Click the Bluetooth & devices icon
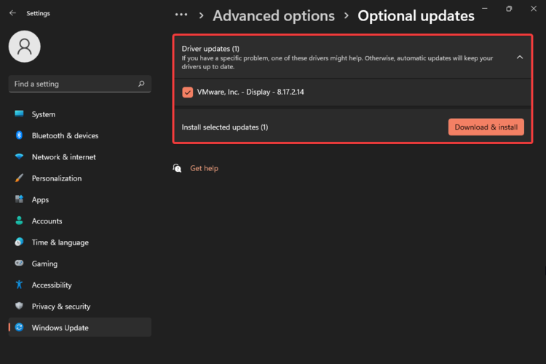Viewport: 546px width, 364px height. pos(19,135)
